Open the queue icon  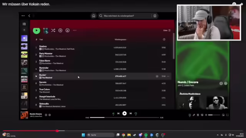198,115
